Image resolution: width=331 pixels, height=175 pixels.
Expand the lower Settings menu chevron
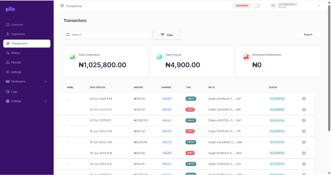pyautogui.click(x=46, y=101)
